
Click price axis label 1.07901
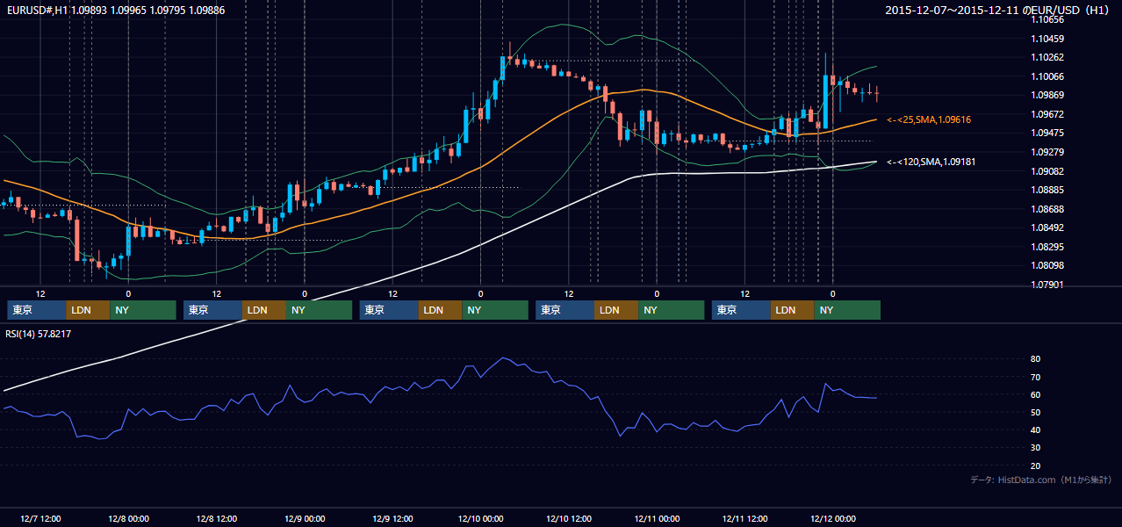[x=1047, y=285]
